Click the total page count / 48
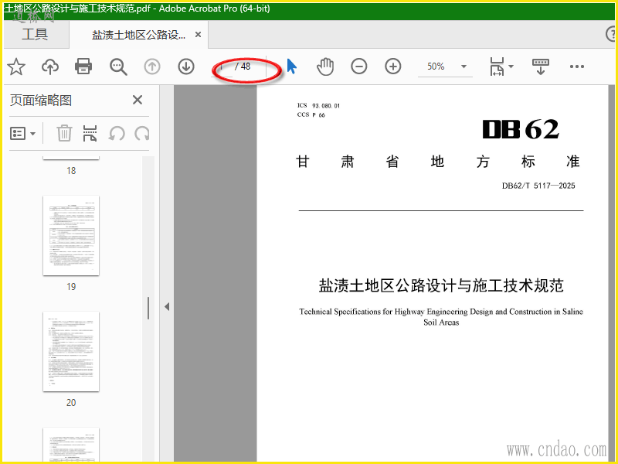This screenshot has height=464, width=618. tap(243, 67)
